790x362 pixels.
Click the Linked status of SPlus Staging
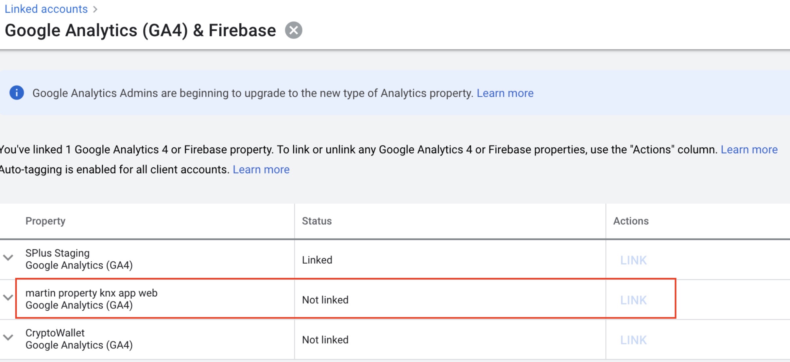(x=317, y=260)
